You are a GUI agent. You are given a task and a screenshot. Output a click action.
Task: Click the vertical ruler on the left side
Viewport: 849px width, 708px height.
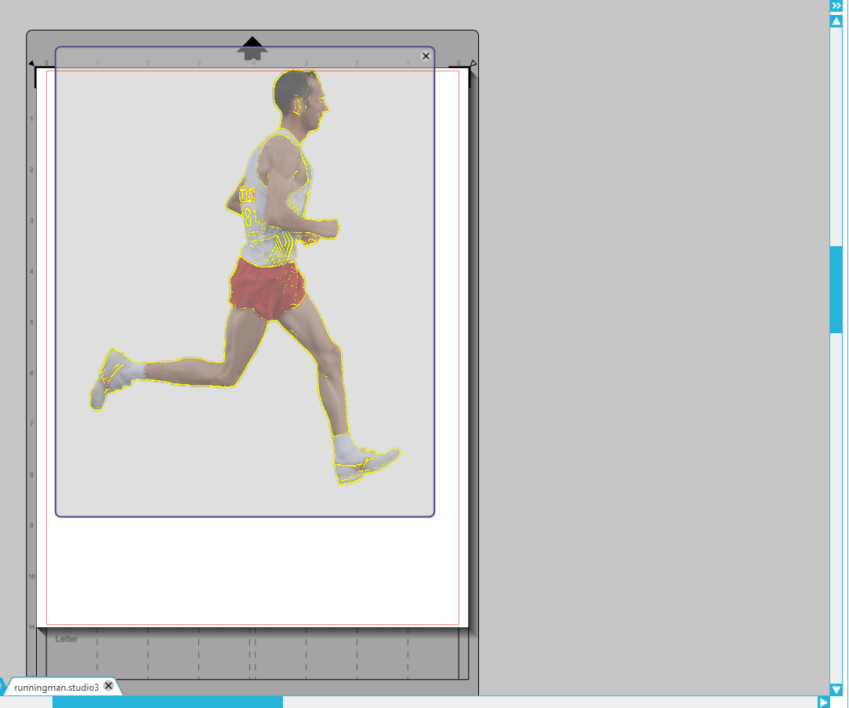(x=31, y=314)
